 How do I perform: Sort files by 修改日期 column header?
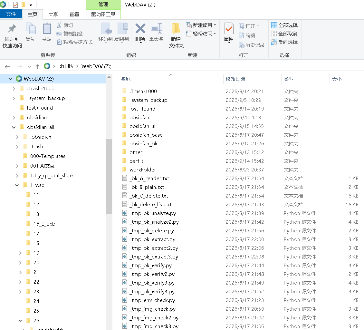point(252,79)
